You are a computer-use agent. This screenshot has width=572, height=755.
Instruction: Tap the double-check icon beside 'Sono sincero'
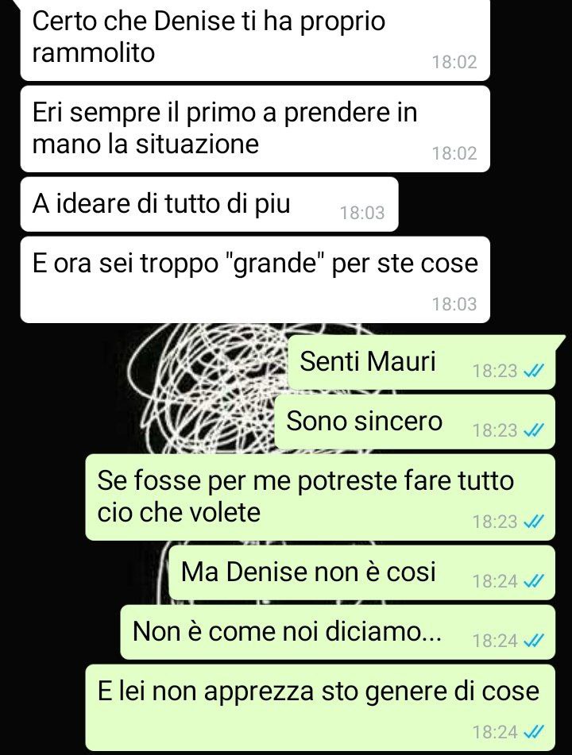533,430
